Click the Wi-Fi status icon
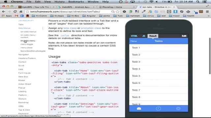 (151, 2)
